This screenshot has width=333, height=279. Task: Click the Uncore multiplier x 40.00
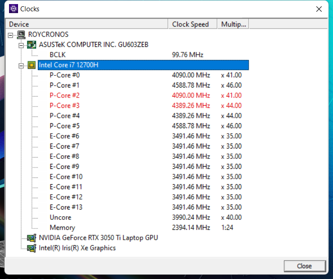(x=231, y=218)
